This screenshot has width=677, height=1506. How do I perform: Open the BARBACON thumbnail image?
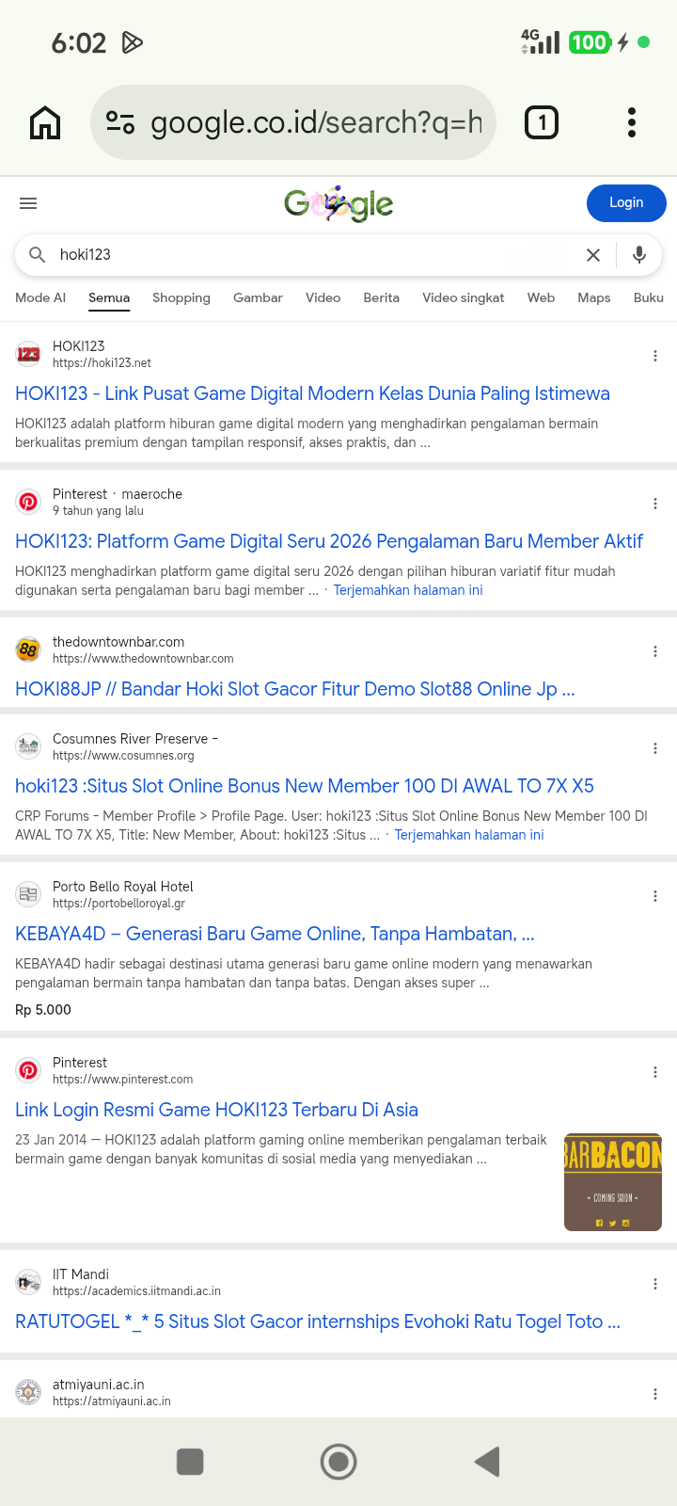pyautogui.click(x=613, y=1182)
